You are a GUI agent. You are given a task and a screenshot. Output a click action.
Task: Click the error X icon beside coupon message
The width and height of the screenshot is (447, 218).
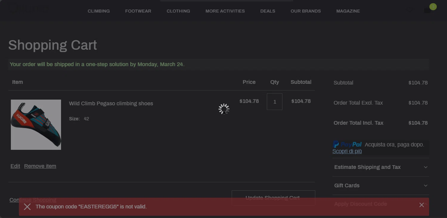point(27,207)
